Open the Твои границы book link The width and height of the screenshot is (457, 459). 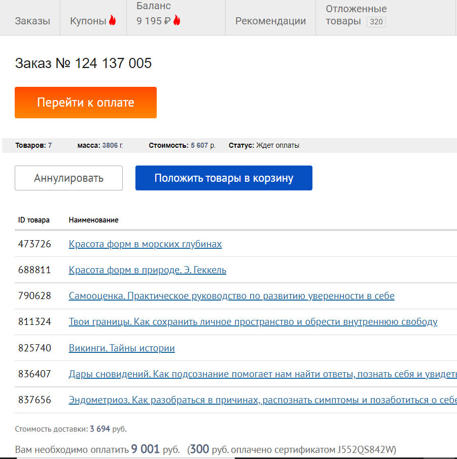click(x=253, y=322)
